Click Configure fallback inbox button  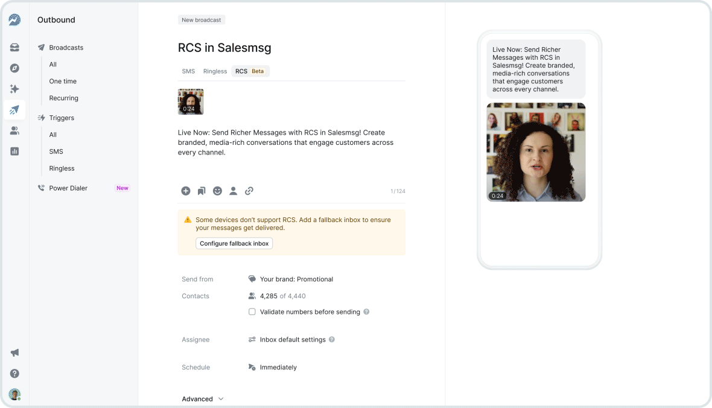[234, 243]
